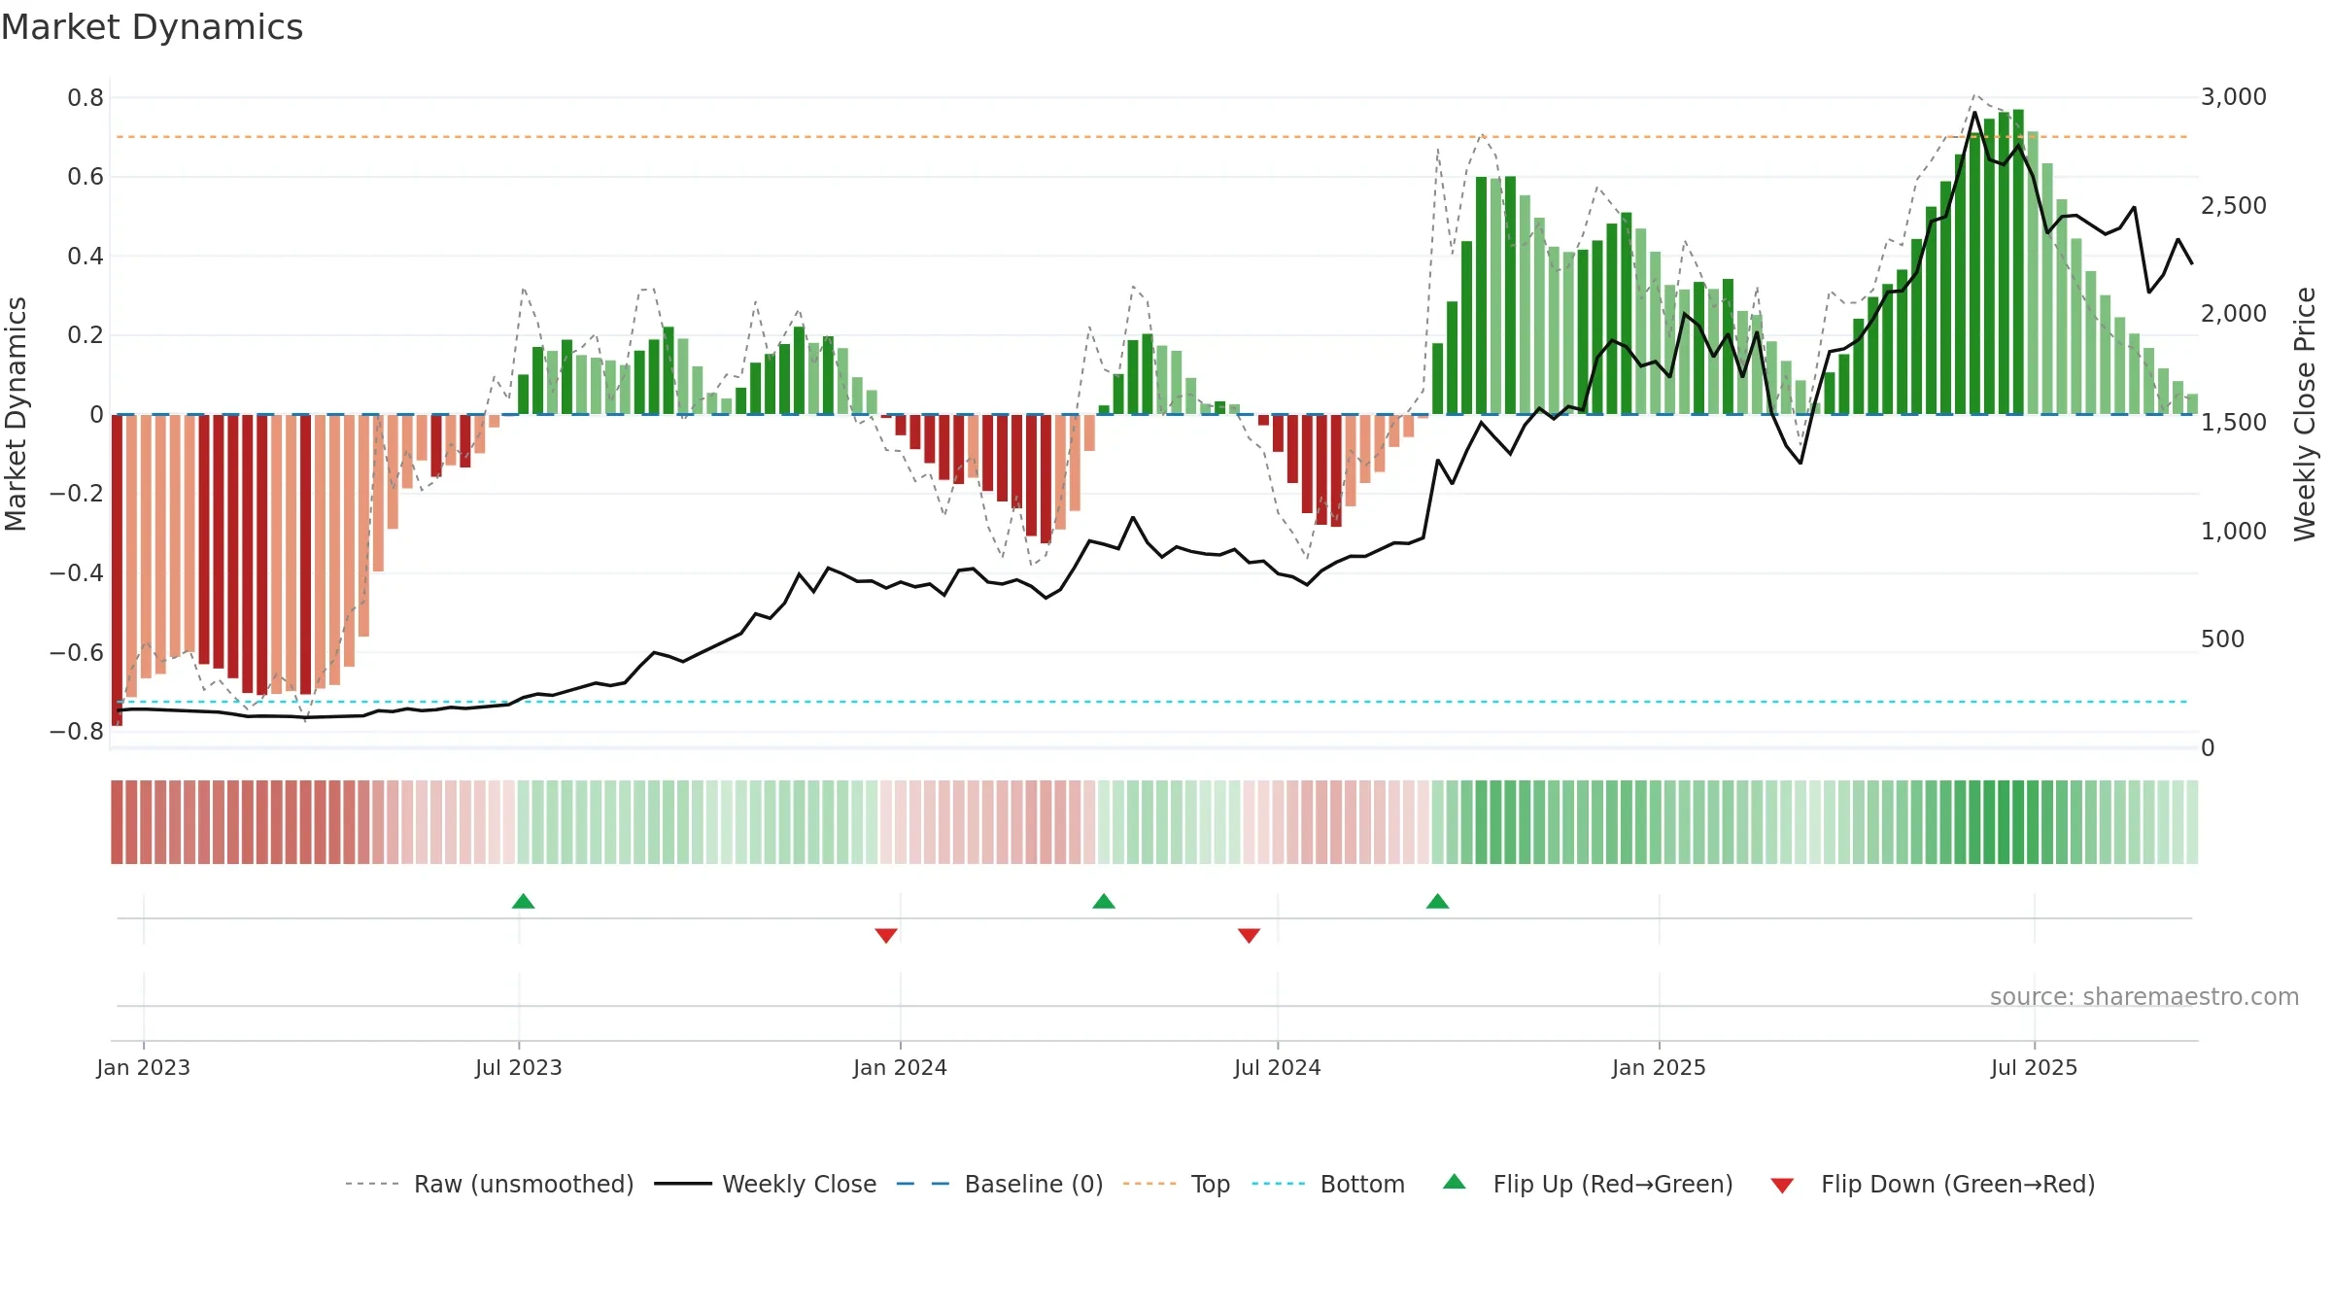Viewport: 2332px width, 1312px height.
Task: Click the Flip Up marker at Jul 2023
Action: [x=523, y=901]
